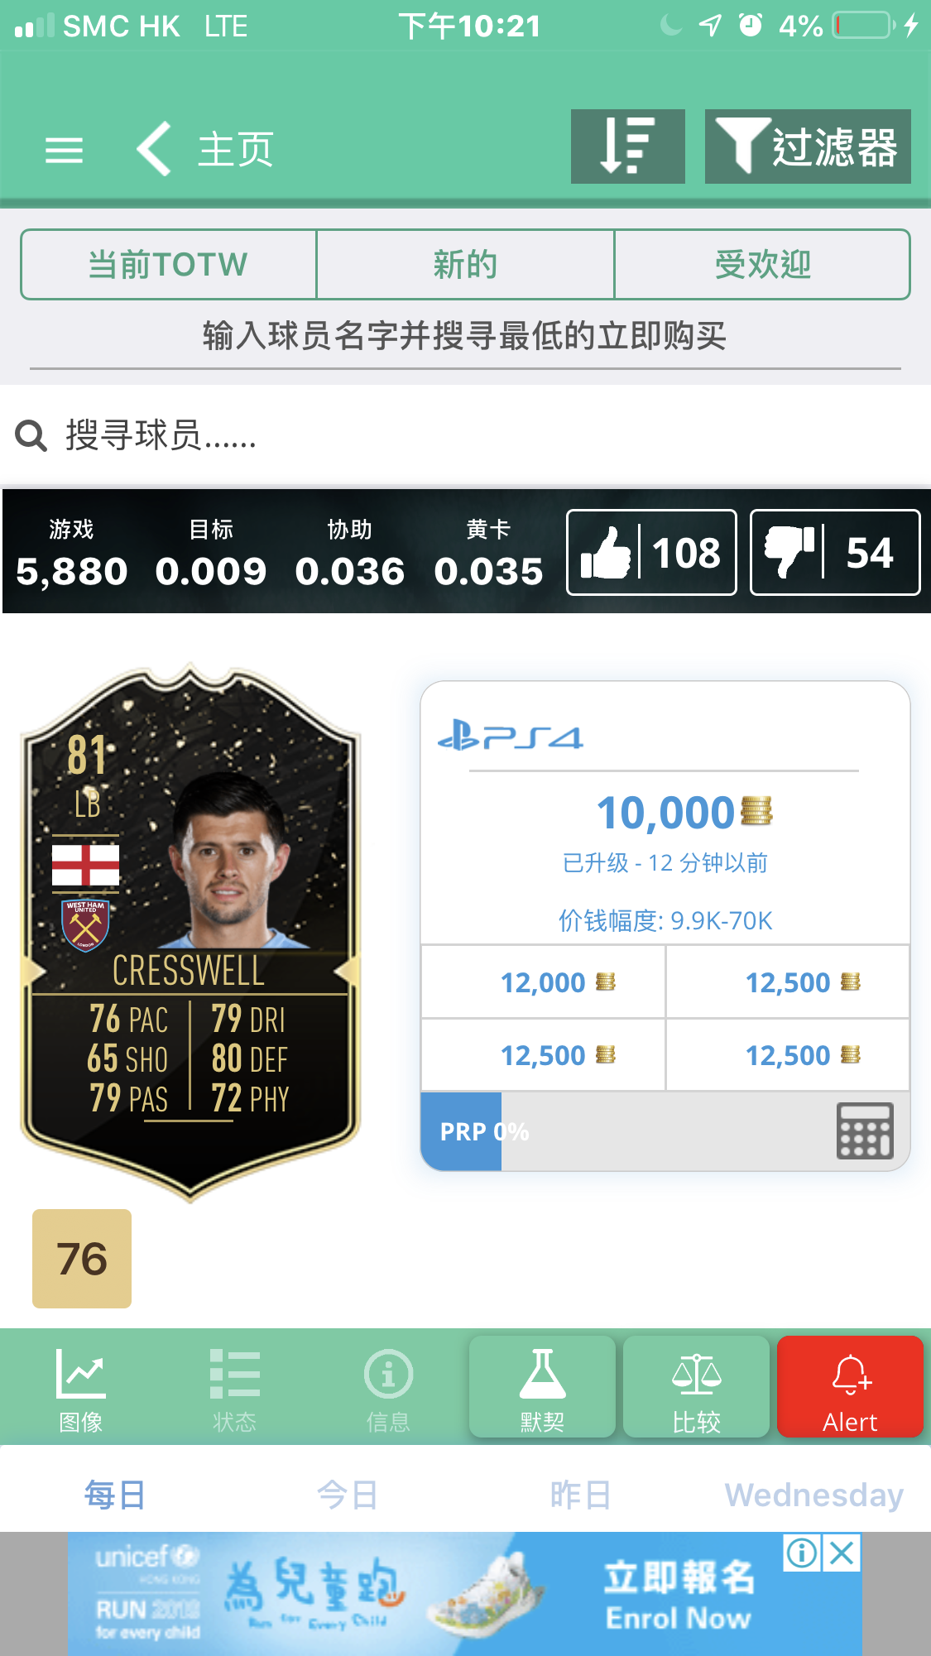Open the price calculator icon
The height and width of the screenshot is (1656, 931).
(x=864, y=1130)
